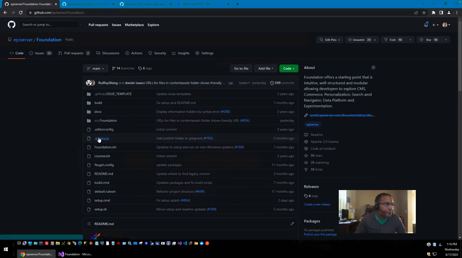Screen dimensions: 462x258
Task: Click Go to file button
Action: [x=241, y=68]
